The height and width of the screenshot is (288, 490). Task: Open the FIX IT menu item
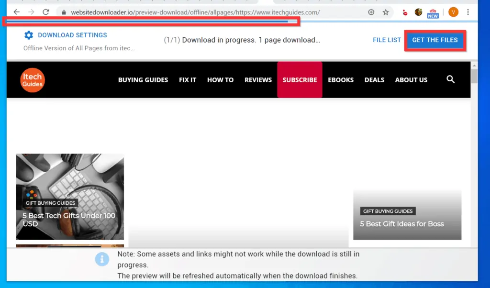[188, 80]
